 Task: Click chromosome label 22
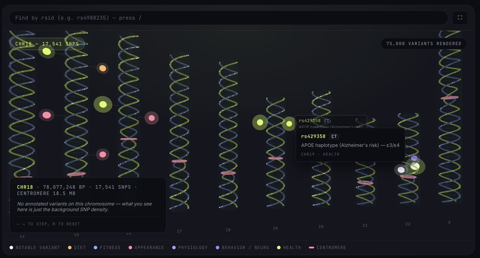click(408, 224)
